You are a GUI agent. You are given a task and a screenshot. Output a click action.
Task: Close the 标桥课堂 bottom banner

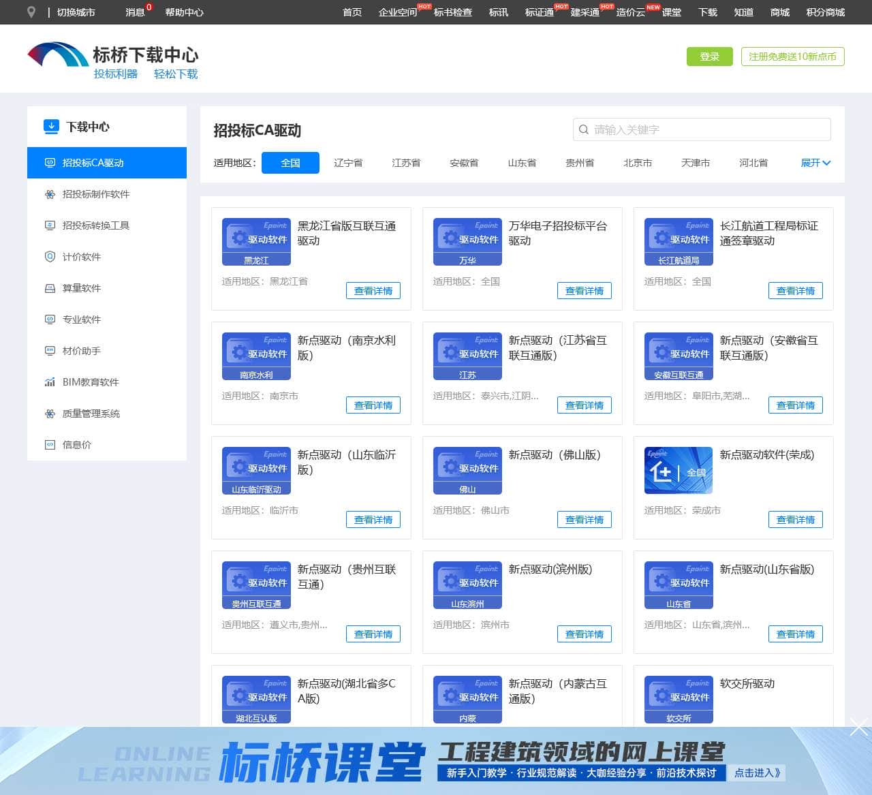click(x=860, y=727)
